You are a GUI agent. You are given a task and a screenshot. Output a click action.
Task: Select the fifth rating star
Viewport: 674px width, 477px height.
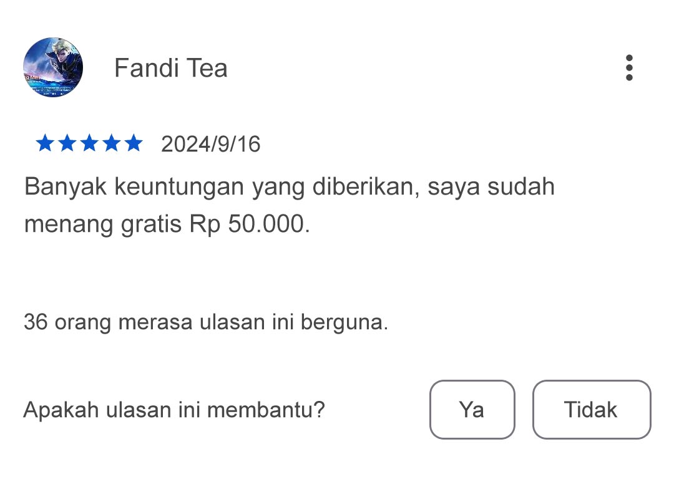pos(132,143)
